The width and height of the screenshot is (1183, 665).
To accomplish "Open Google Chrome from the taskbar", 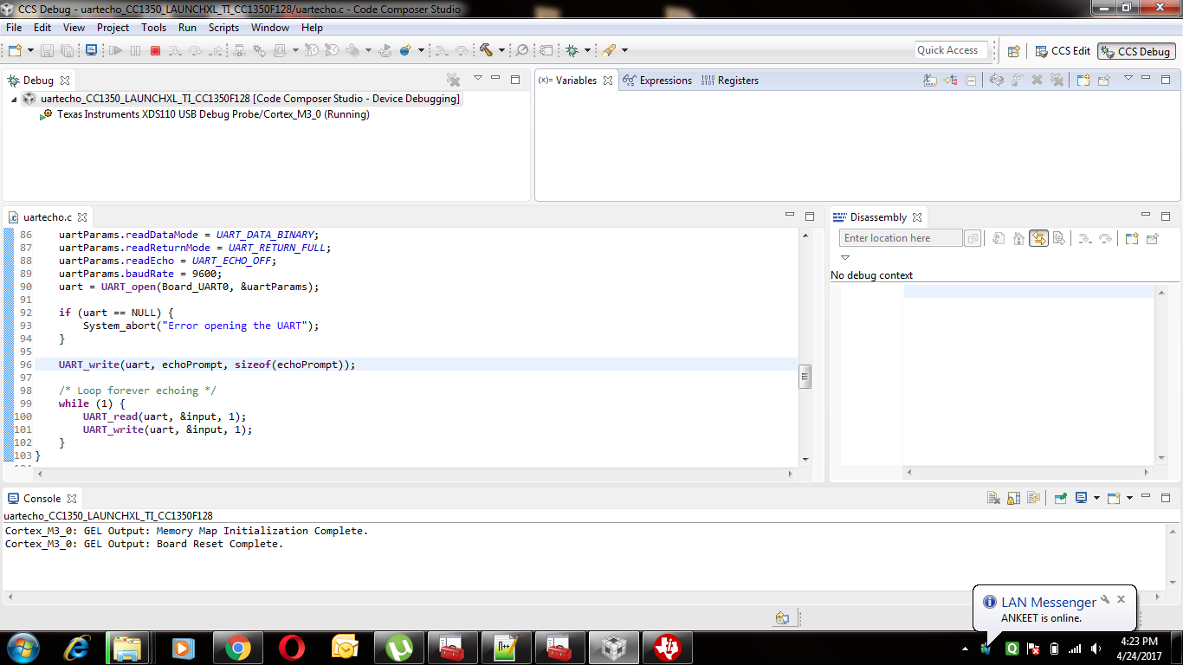I will tap(237, 648).
